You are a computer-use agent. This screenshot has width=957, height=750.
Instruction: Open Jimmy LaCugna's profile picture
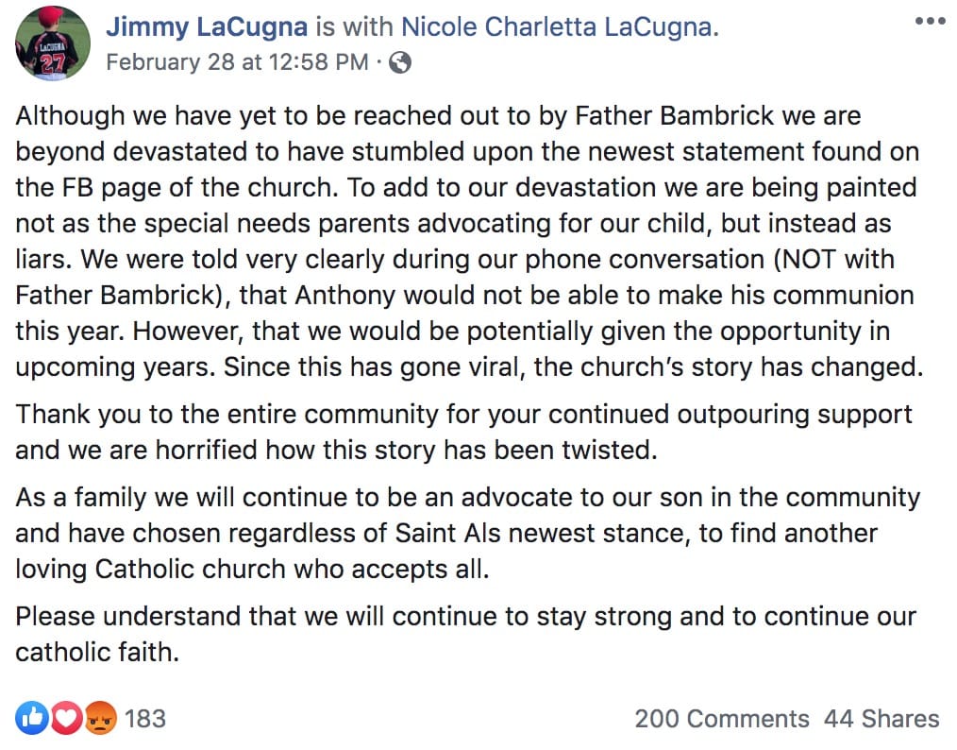click(x=53, y=43)
